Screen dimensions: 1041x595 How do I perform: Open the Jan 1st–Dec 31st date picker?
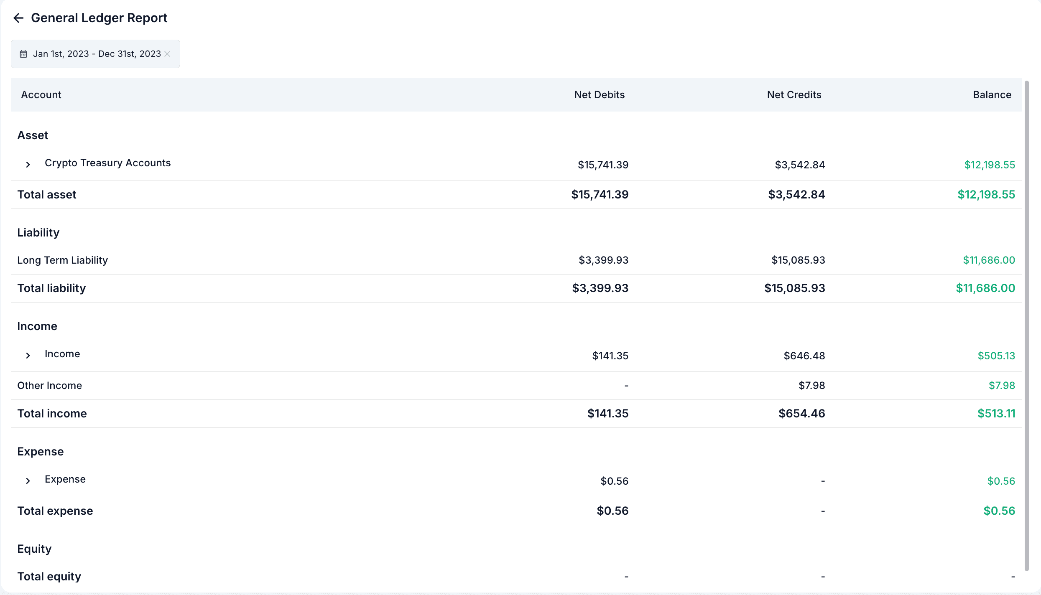(x=97, y=54)
